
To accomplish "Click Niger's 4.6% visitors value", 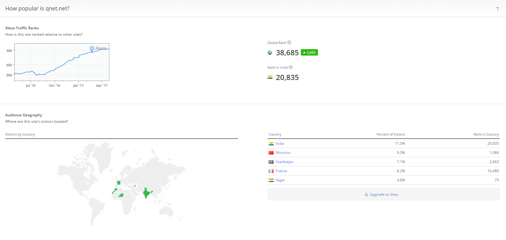I will coord(401,180).
